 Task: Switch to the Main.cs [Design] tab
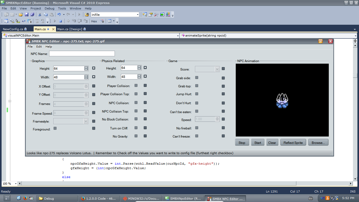(71, 29)
